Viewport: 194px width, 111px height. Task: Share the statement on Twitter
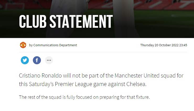pyautogui.click(x=25, y=60)
